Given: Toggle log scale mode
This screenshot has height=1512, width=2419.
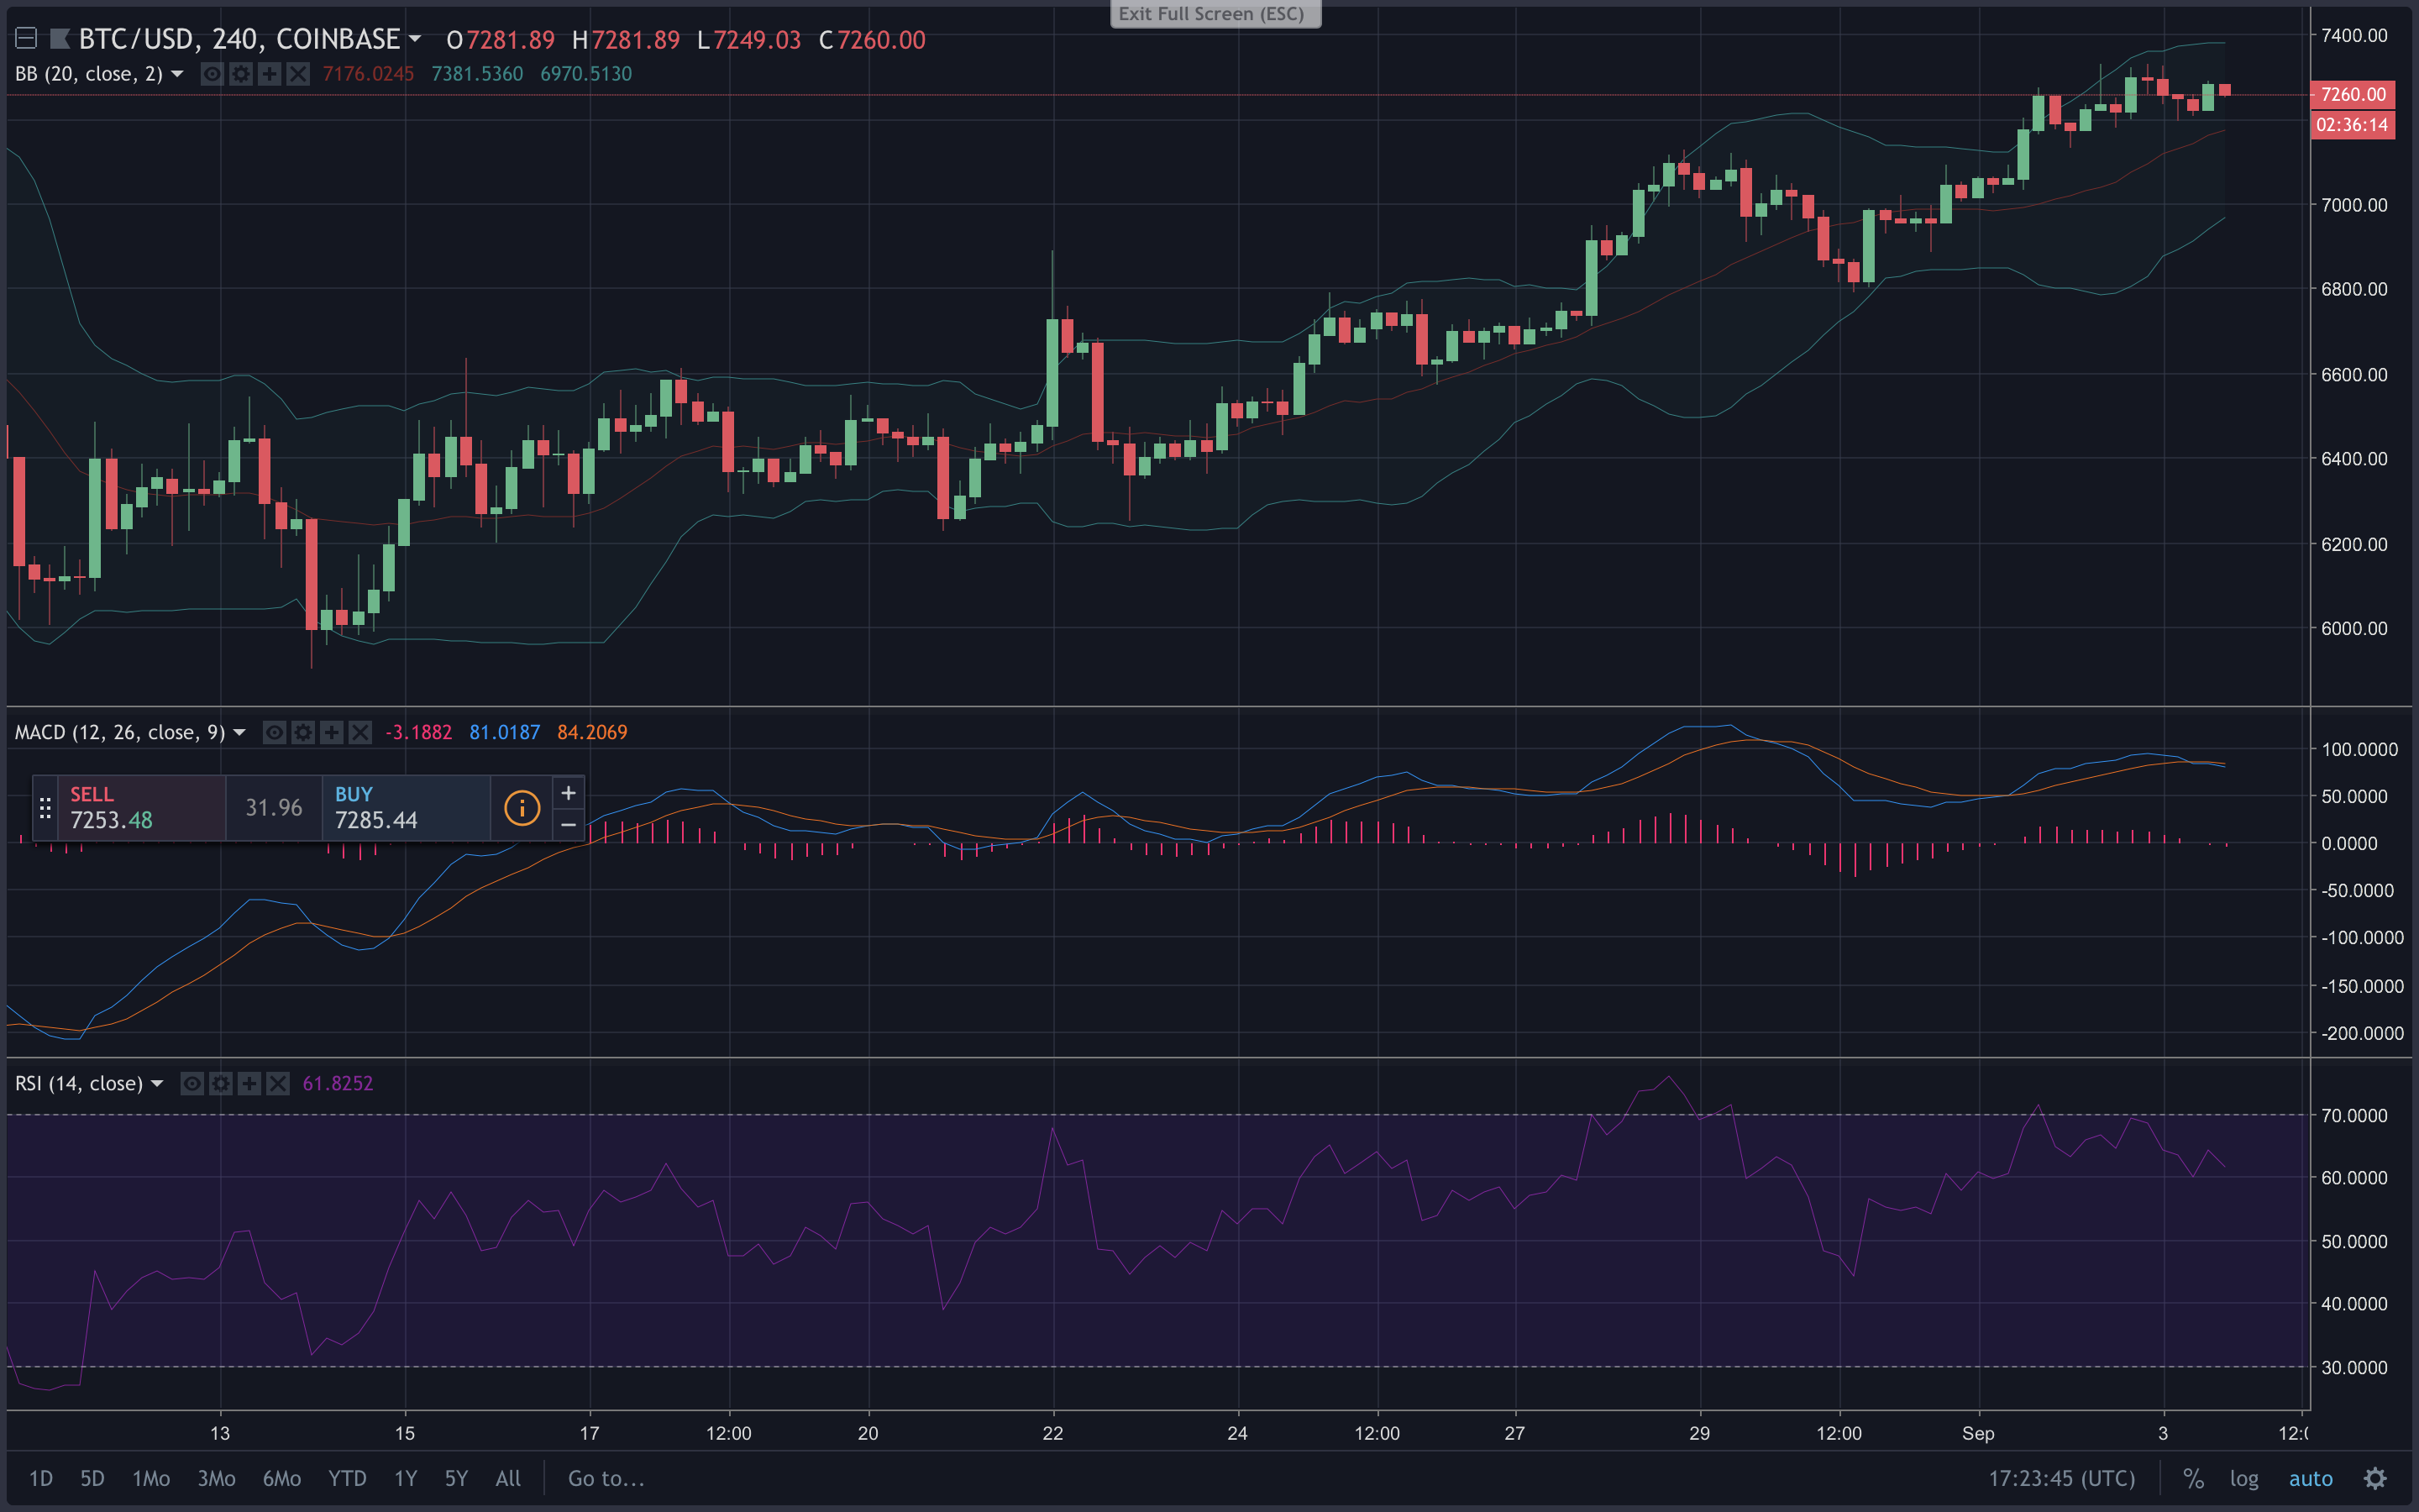Looking at the screenshot, I should (x=2244, y=1478).
